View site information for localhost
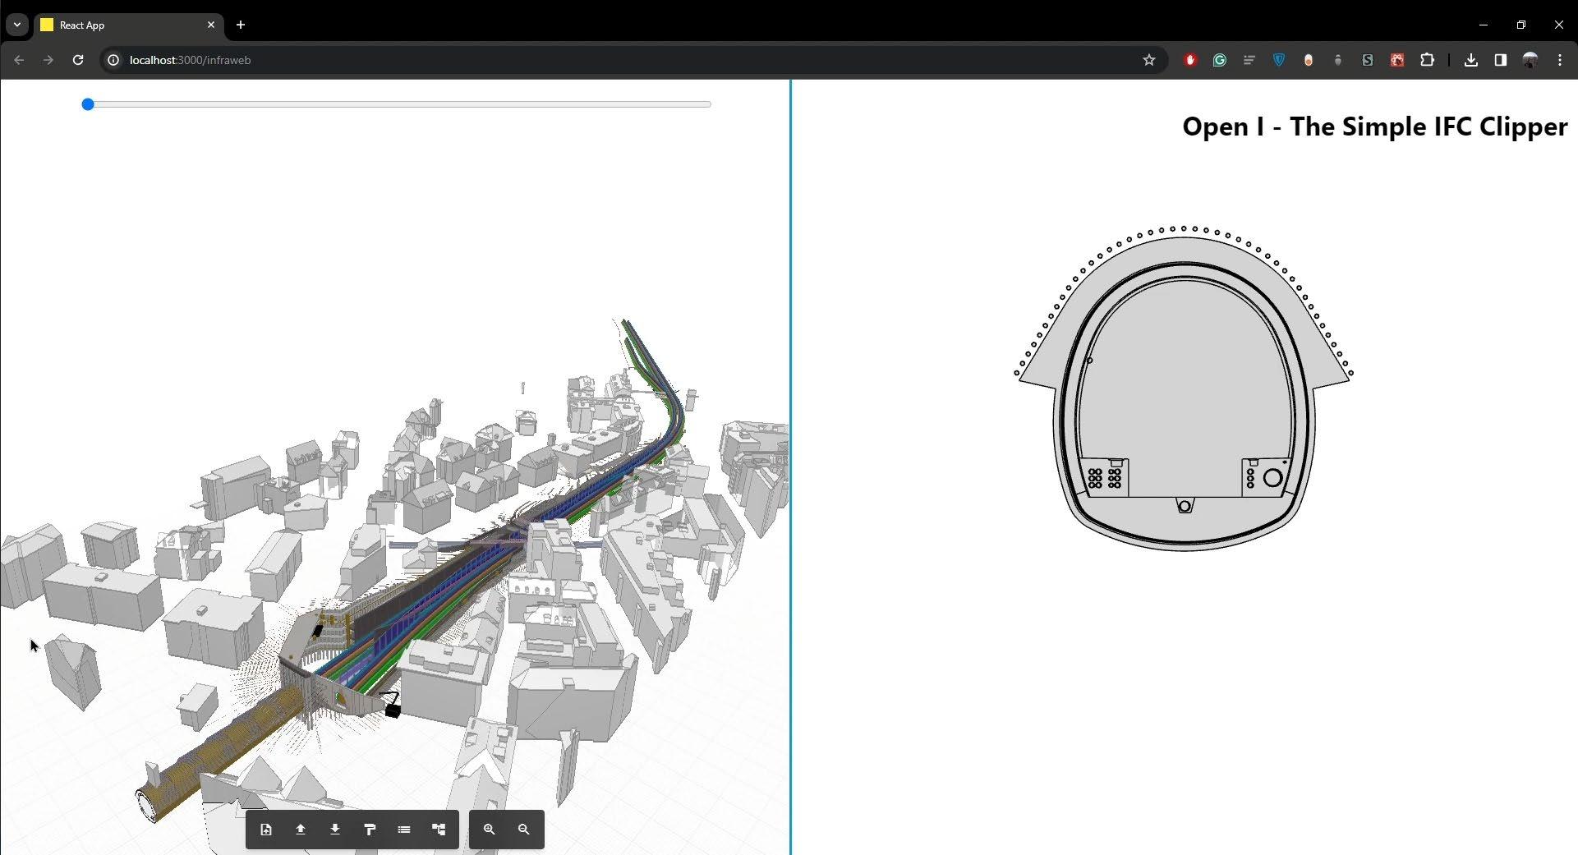The image size is (1578, 855). coord(114,60)
